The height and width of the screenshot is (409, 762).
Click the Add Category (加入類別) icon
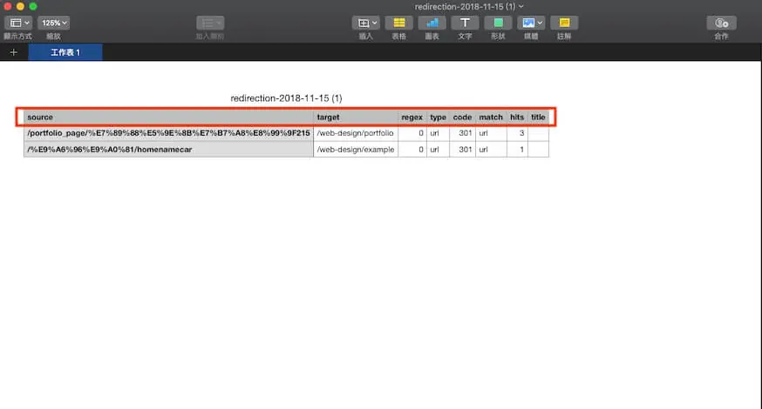(210, 23)
